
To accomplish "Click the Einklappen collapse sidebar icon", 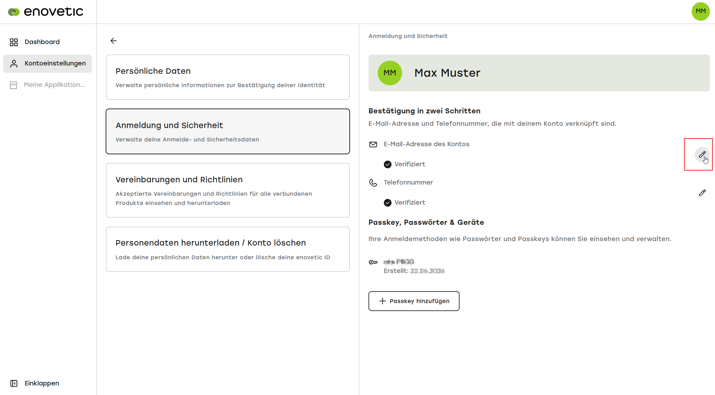I will [14, 383].
